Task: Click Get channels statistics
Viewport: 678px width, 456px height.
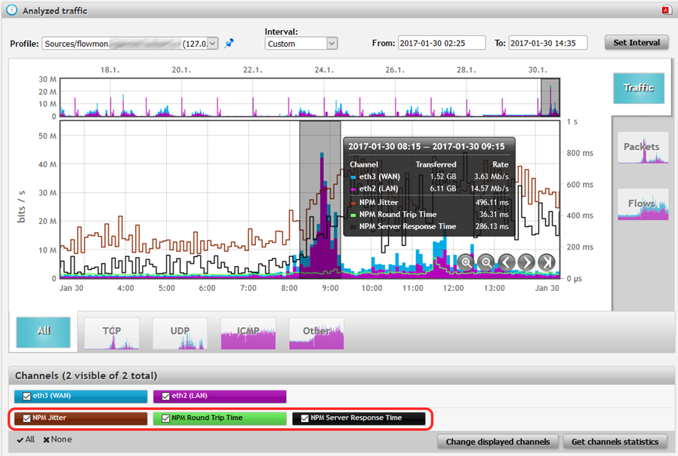Action: 615,442
